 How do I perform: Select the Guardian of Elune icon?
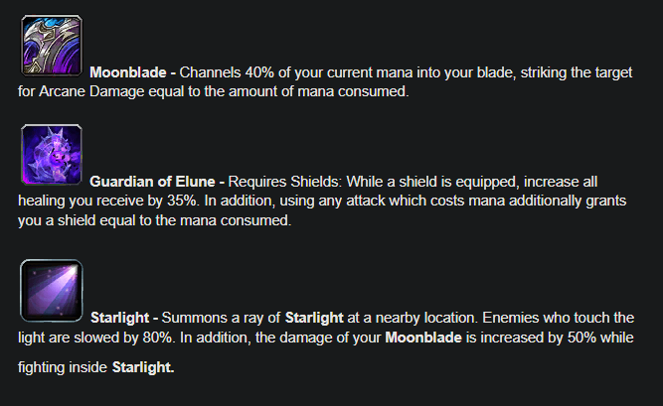(51, 155)
